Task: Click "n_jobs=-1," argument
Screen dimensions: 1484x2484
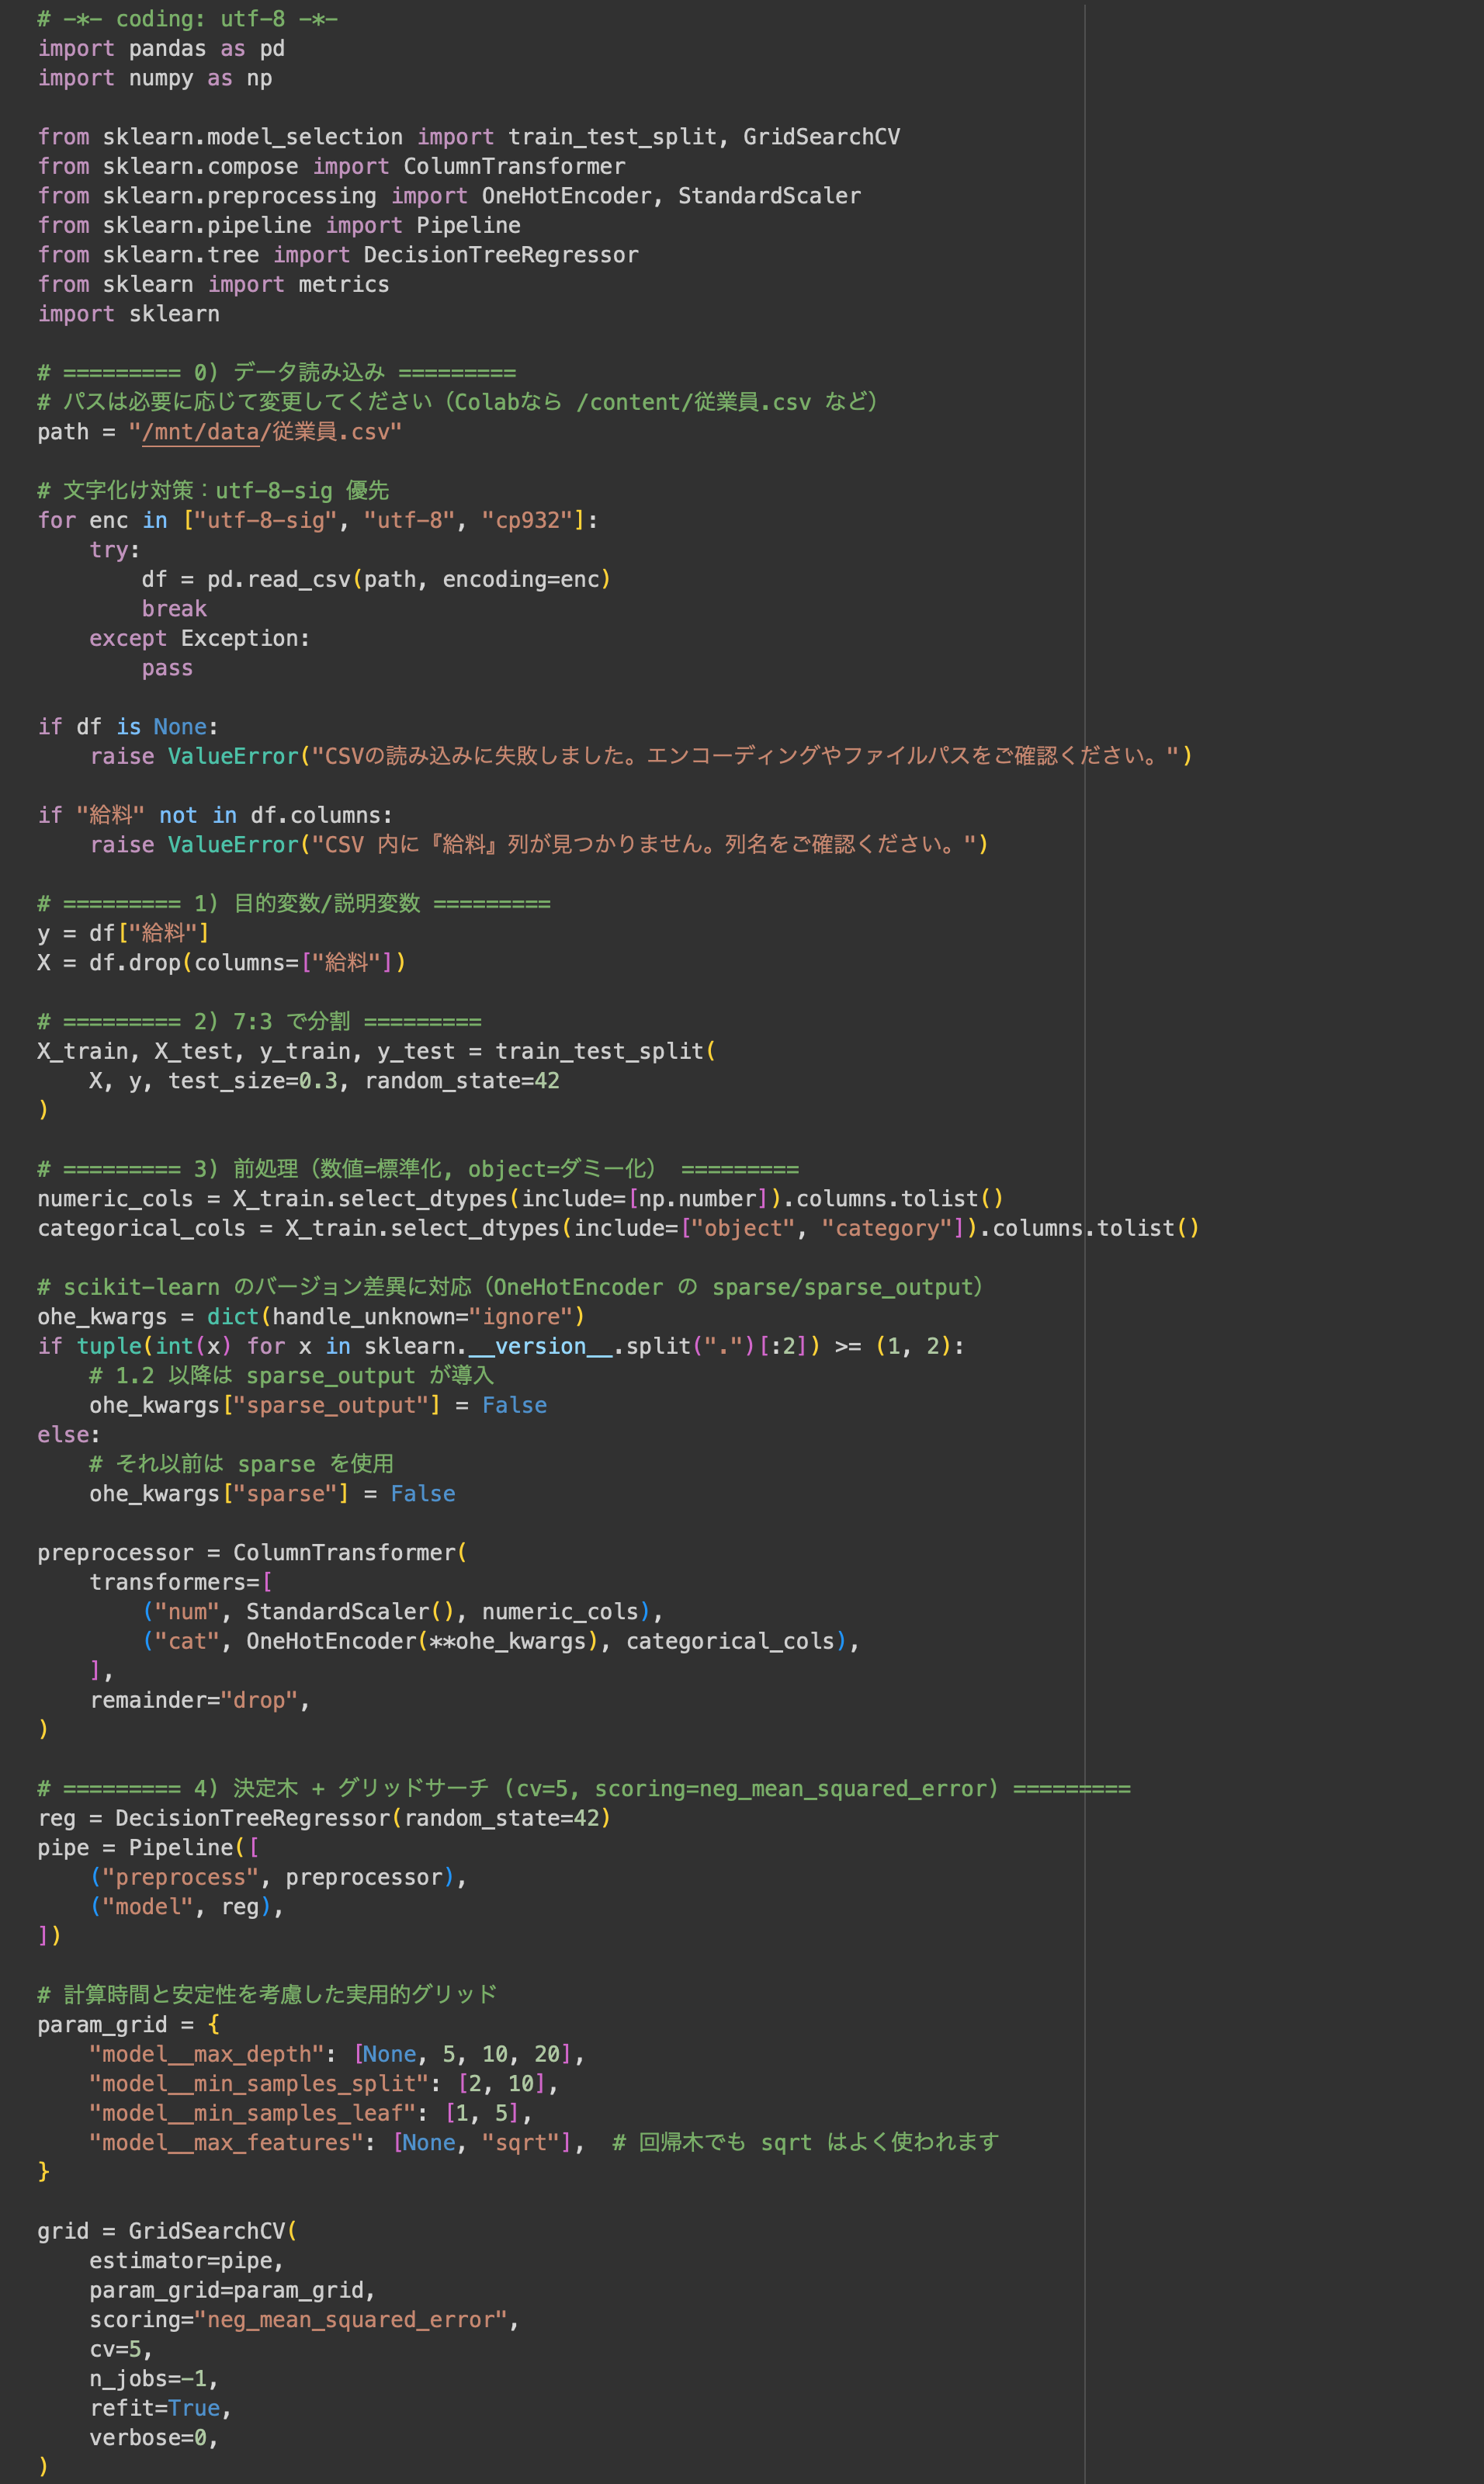Action: tap(154, 2379)
